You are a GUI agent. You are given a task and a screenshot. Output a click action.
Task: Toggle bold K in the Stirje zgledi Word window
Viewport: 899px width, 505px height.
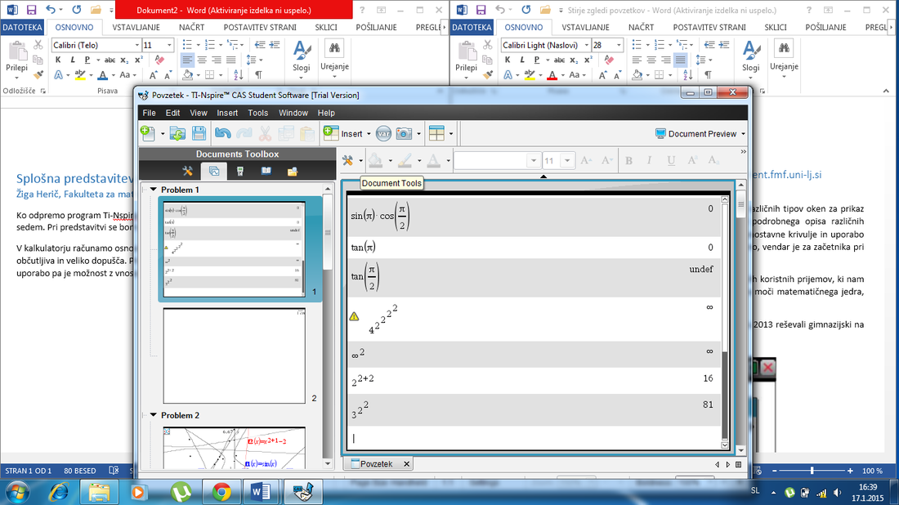coord(508,60)
